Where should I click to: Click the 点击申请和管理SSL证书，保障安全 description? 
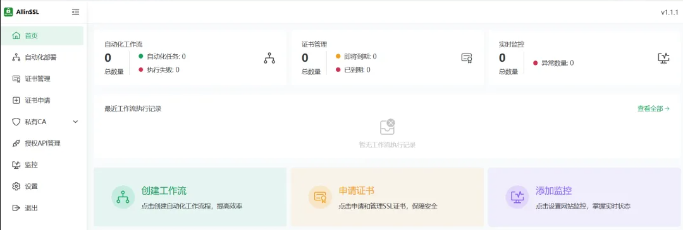click(388, 206)
